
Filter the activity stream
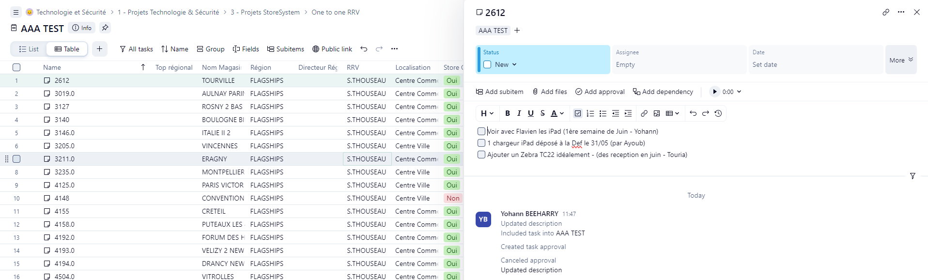tap(912, 176)
